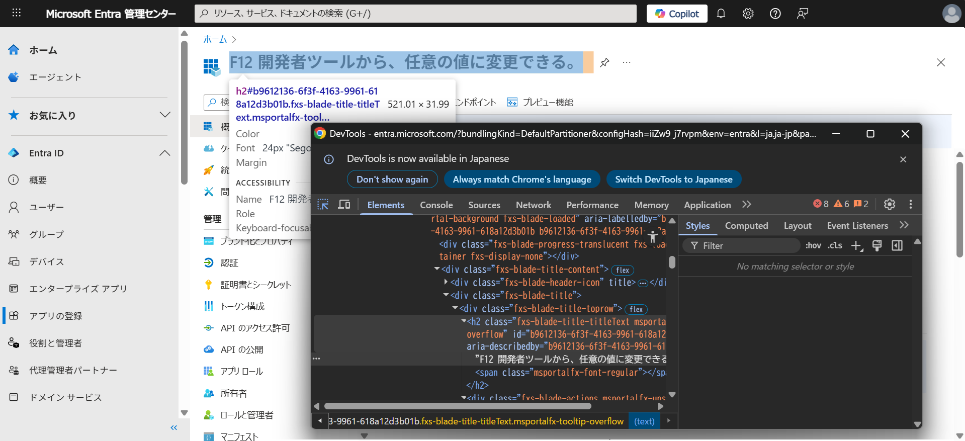
Task: Switch to the Event Listeners pane
Action: [857, 226]
